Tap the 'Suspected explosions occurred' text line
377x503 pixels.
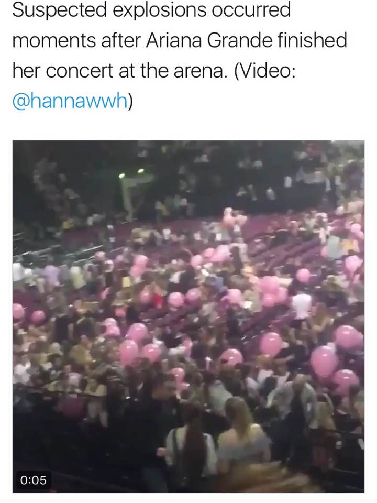coord(152,9)
